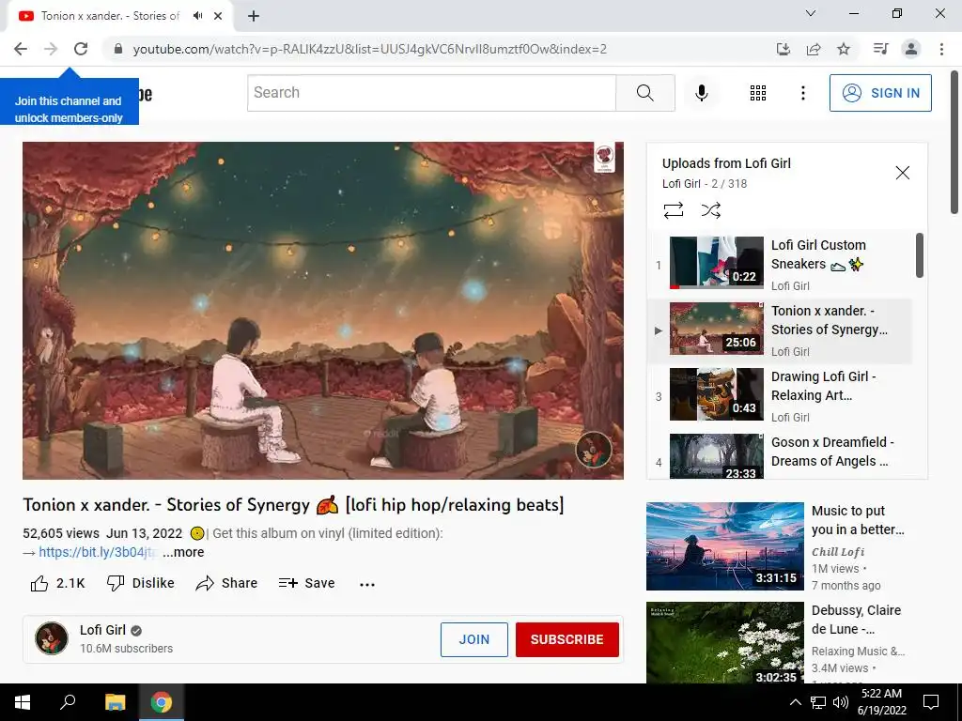Image resolution: width=962 pixels, height=721 pixels.
Task: Bookmark this page with the star icon
Action: pyautogui.click(x=844, y=49)
